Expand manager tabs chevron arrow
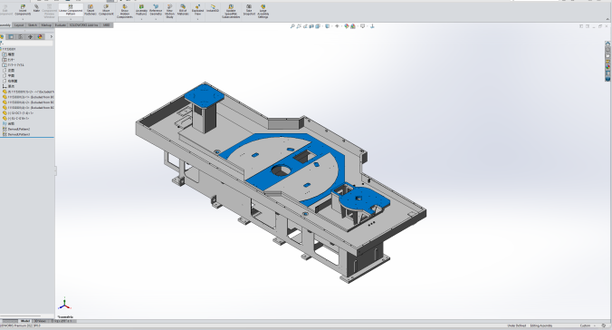This screenshot has height=330, width=612. point(51,37)
